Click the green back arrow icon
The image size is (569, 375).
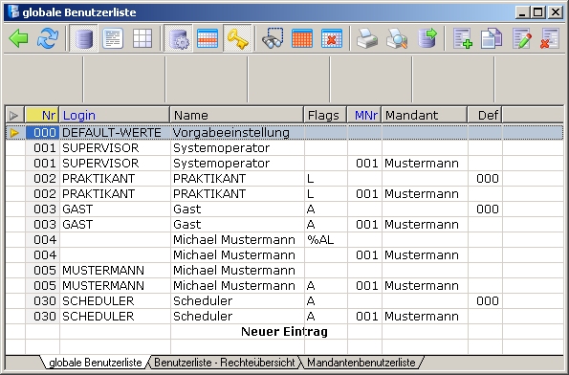click(18, 38)
